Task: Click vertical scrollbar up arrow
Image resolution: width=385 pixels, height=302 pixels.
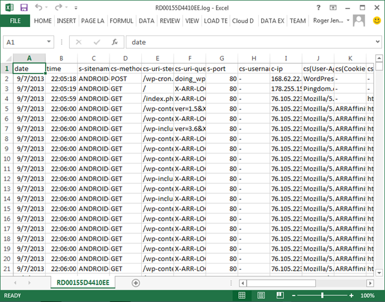Action: (379, 58)
